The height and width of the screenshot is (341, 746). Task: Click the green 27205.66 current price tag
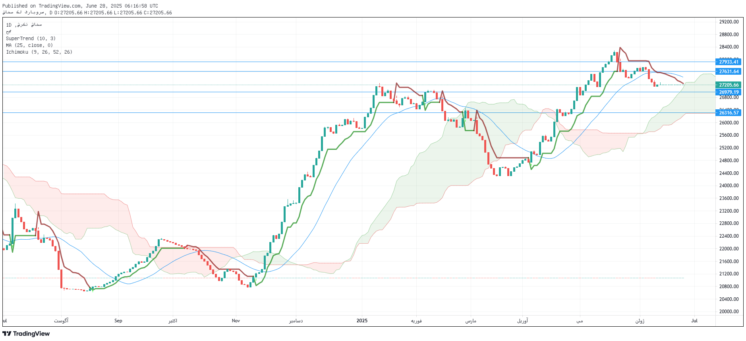click(729, 85)
